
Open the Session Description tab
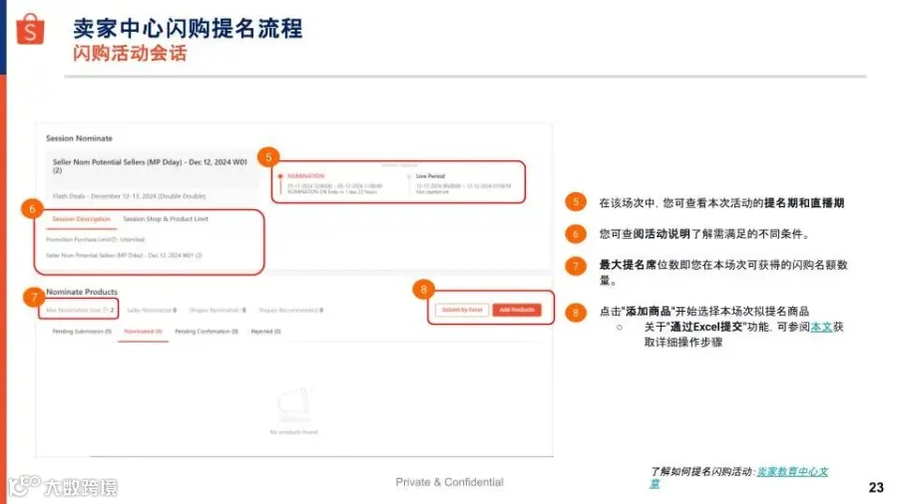pos(82,219)
